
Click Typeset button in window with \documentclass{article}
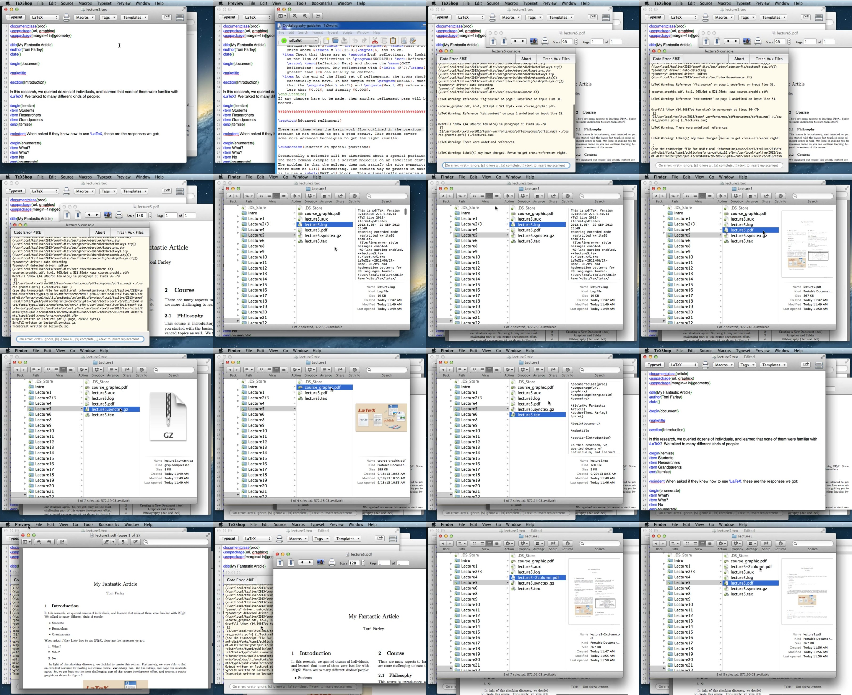654,365
